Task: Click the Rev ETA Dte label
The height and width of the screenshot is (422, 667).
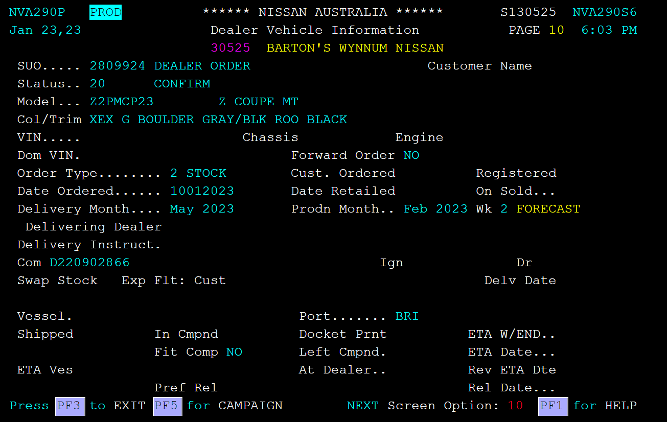Action: [x=512, y=370]
